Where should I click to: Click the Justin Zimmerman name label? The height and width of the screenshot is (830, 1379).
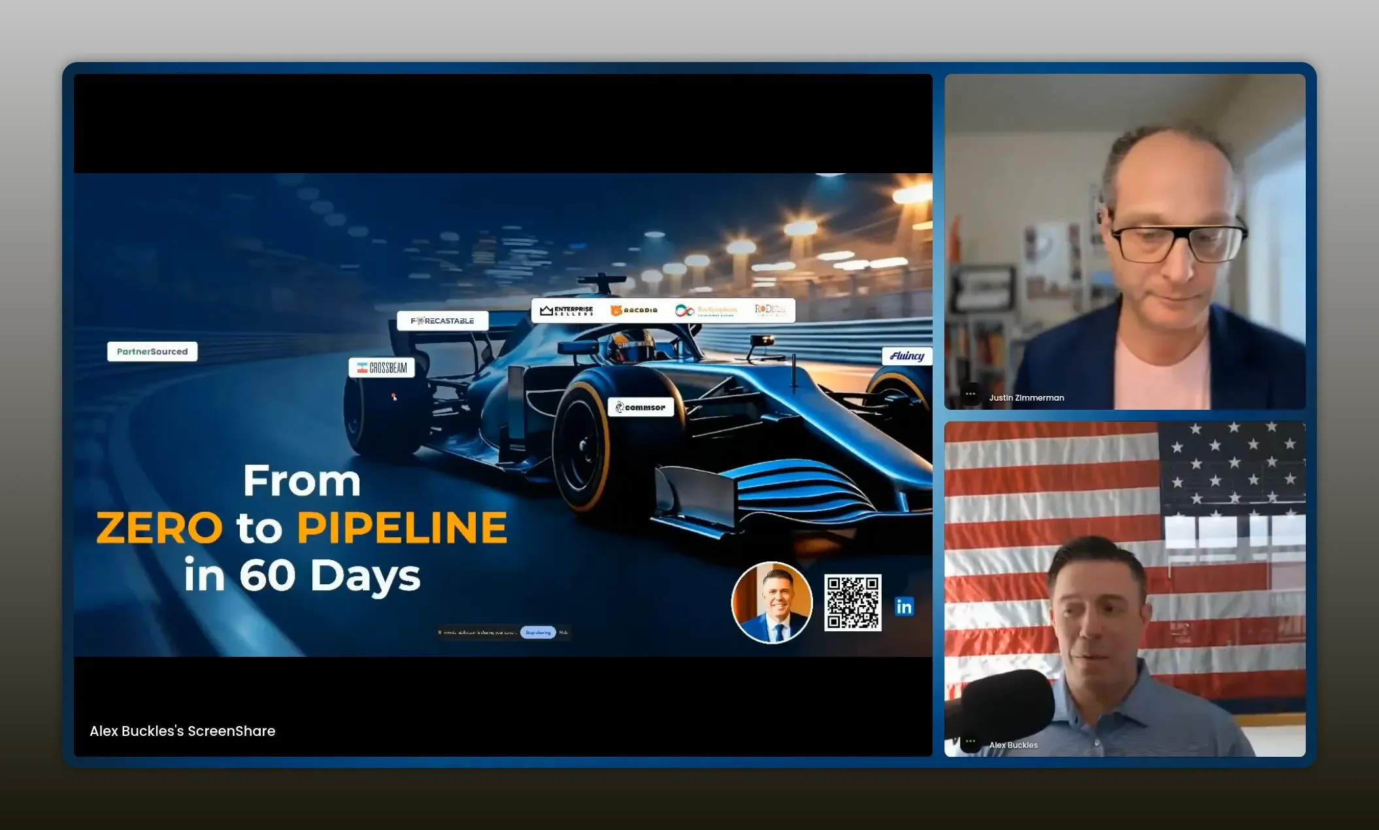click(x=1026, y=398)
